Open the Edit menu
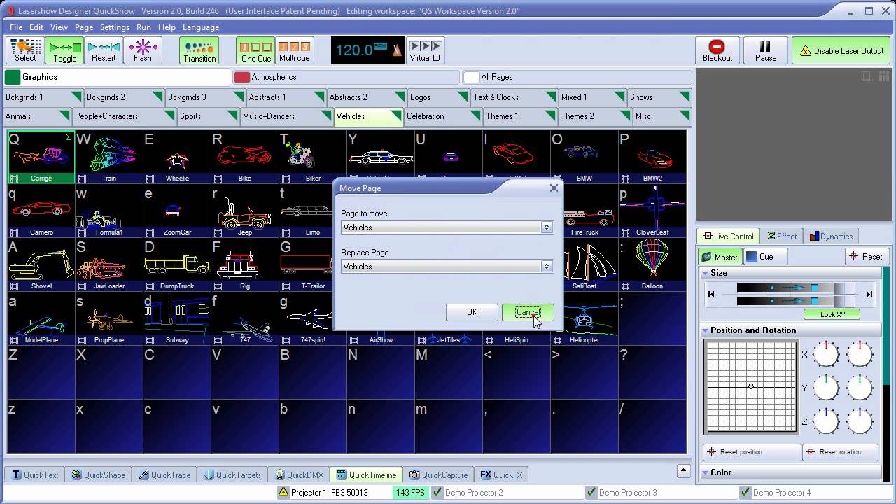The height and width of the screenshot is (504, 896). tap(36, 27)
